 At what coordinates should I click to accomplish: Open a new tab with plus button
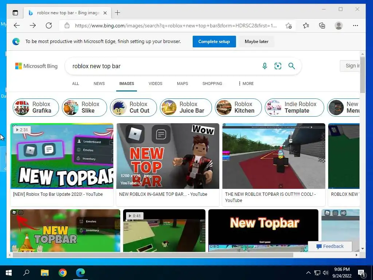click(x=117, y=13)
